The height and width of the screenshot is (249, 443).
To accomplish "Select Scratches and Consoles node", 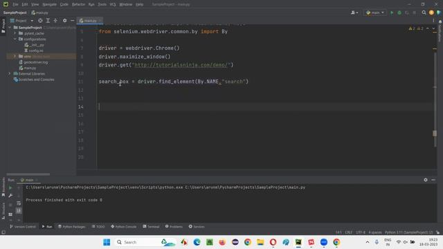I will tap(34, 80).
